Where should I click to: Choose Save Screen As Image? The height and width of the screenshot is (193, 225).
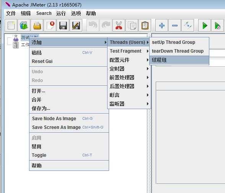click(x=69, y=127)
